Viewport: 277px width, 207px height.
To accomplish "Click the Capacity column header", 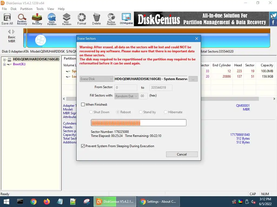I will point(267,65).
